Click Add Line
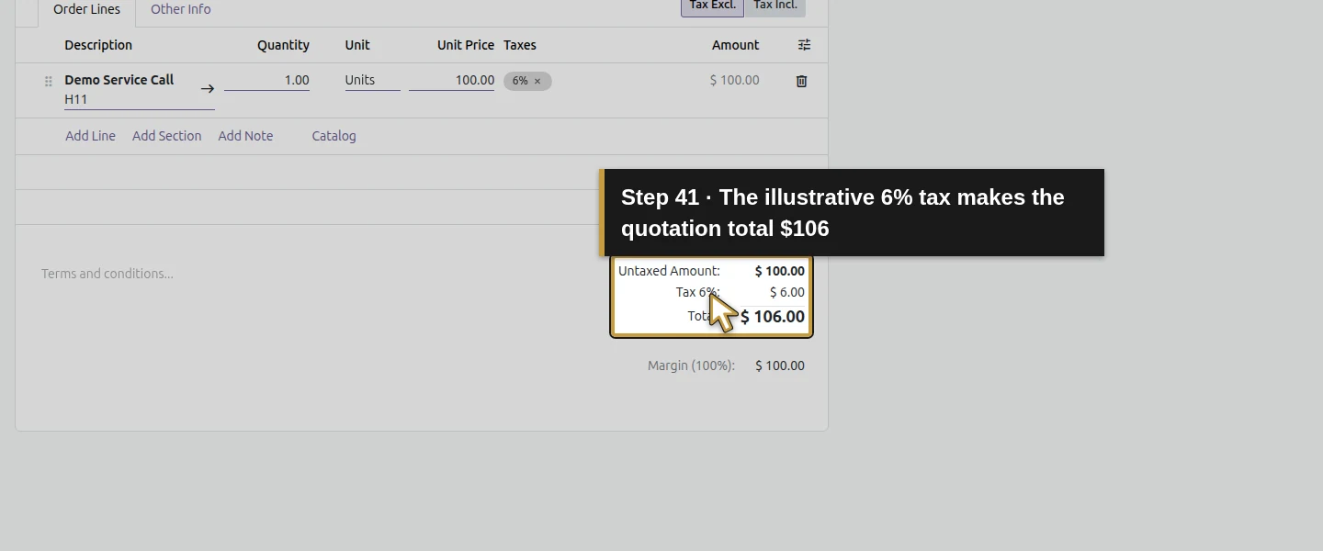Image resolution: width=1323 pixels, height=551 pixels. pyautogui.click(x=90, y=136)
